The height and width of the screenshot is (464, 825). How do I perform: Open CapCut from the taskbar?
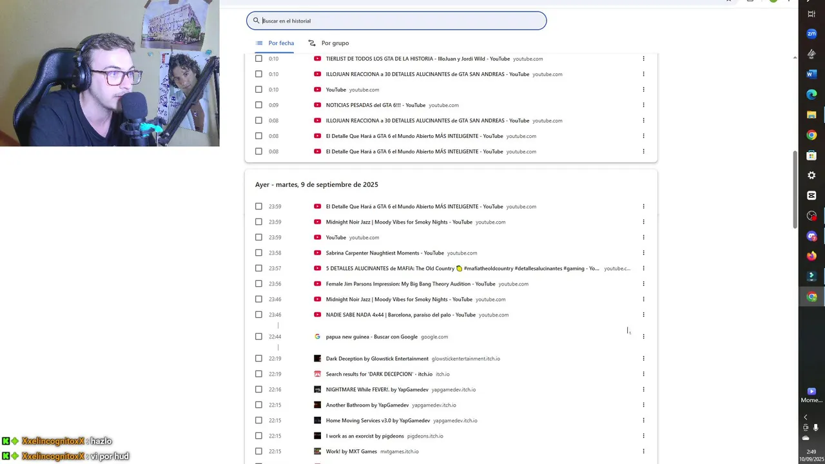tap(811, 195)
